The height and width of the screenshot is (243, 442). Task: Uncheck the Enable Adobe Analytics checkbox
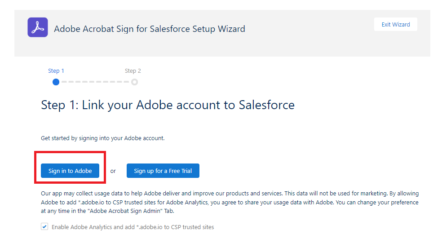click(x=44, y=227)
